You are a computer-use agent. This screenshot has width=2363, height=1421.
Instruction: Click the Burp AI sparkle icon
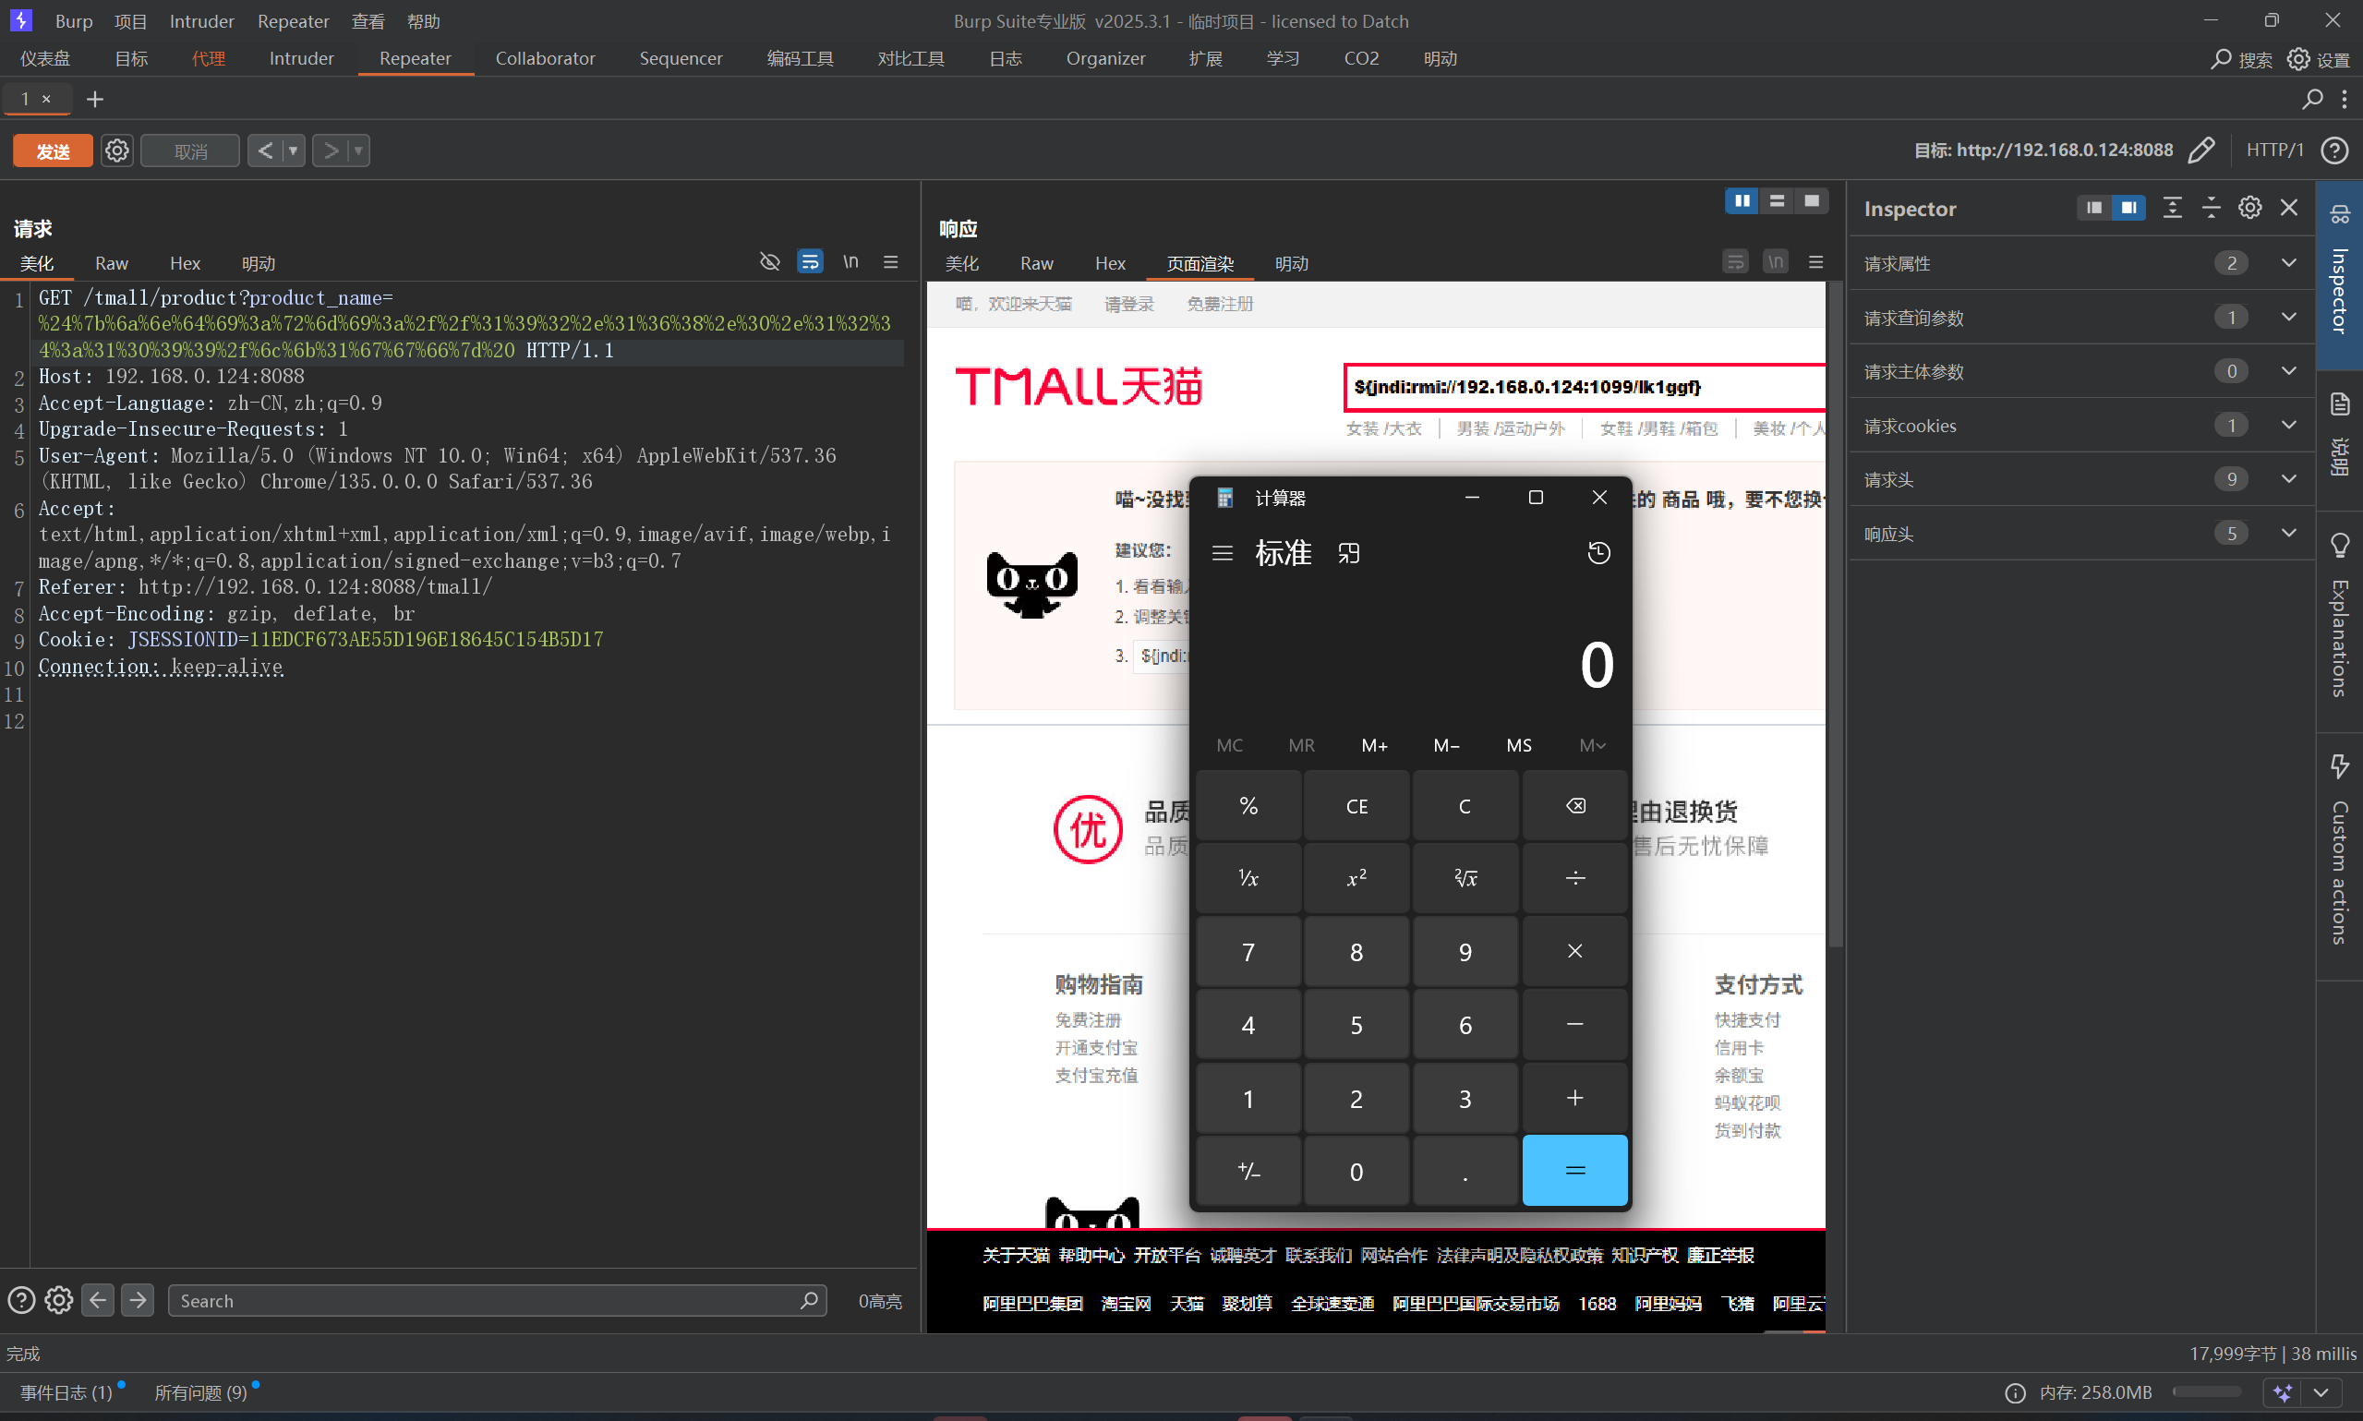[2283, 1392]
